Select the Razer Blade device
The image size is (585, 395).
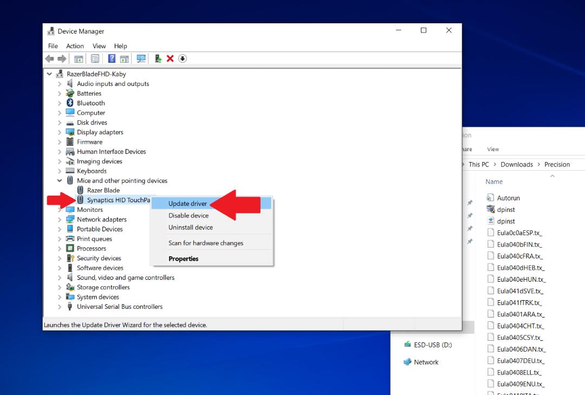103,190
